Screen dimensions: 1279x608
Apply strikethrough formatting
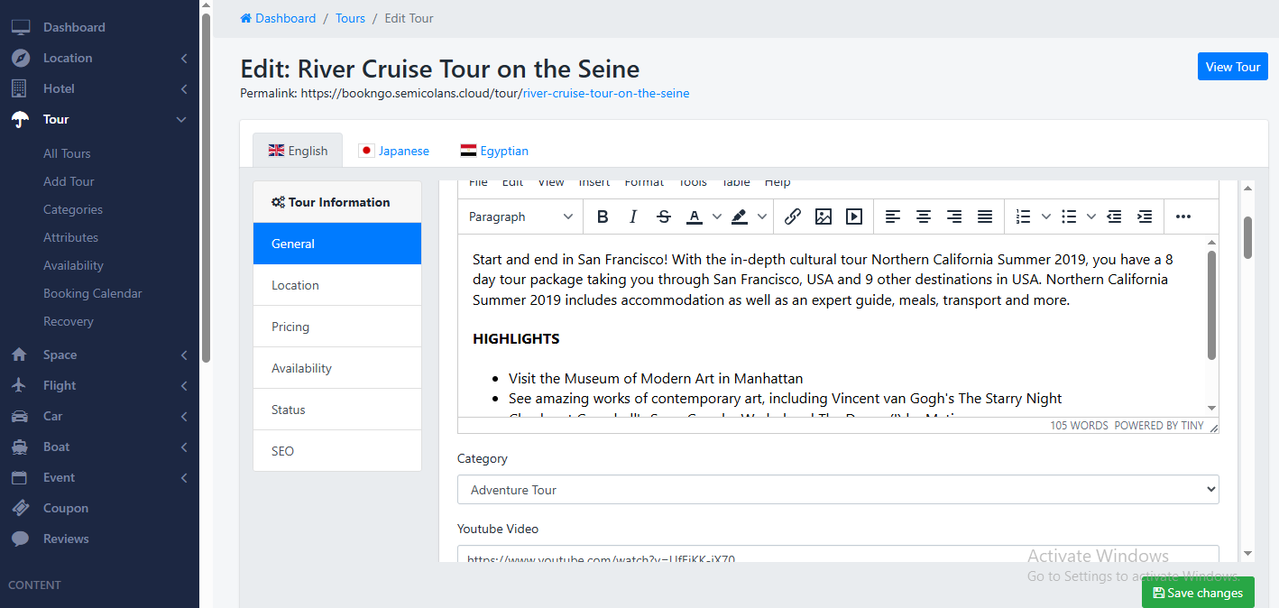[664, 216]
